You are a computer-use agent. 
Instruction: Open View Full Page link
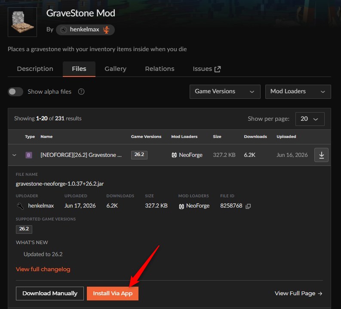tap(298, 294)
